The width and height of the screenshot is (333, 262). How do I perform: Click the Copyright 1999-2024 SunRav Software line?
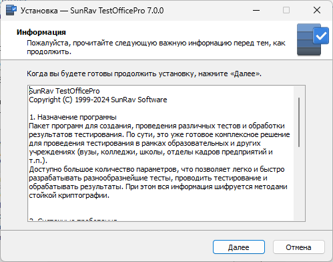[x=98, y=100]
